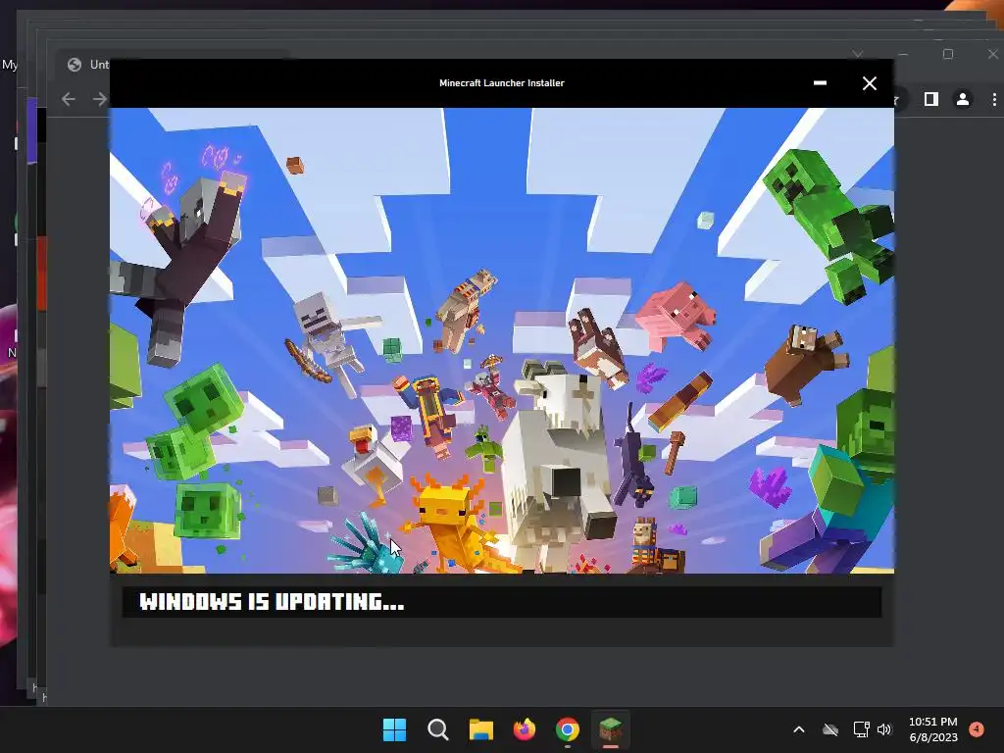Close the Chrome window behind the installer
Image resolution: width=1004 pixels, height=753 pixels.
pyautogui.click(x=992, y=55)
